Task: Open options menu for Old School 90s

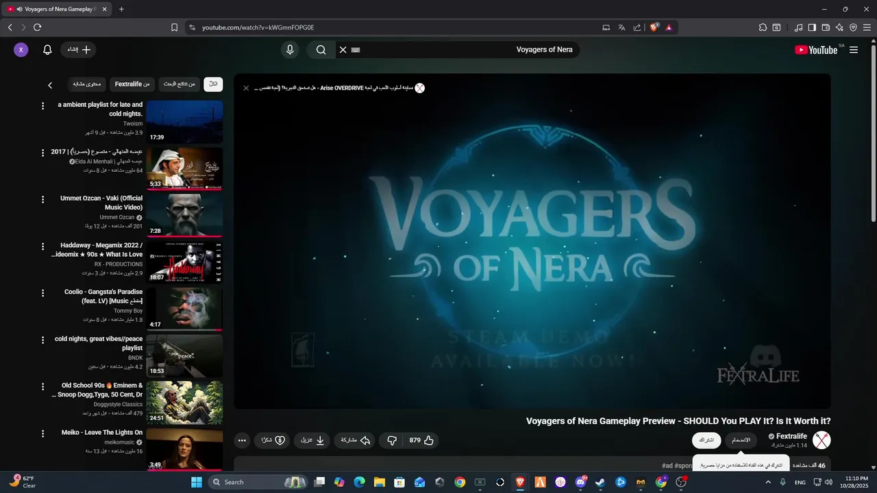Action: tap(42, 387)
